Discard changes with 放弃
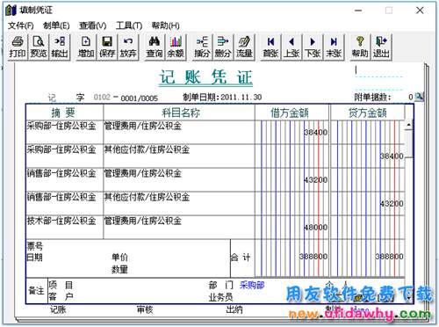 tap(128, 47)
